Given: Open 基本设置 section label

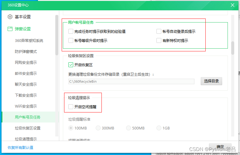Looking at the screenshot, I should 23,17.
